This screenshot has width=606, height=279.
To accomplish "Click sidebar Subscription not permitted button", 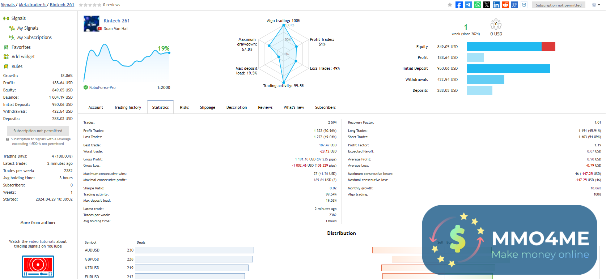I will click(x=38, y=131).
